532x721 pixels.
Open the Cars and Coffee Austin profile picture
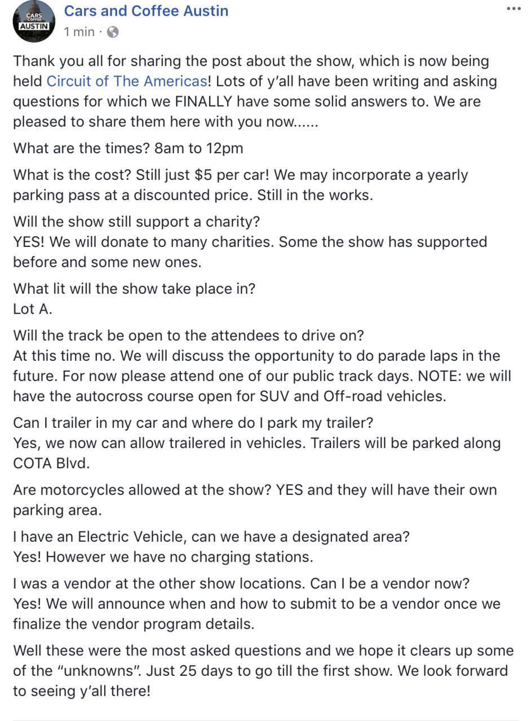[34, 21]
